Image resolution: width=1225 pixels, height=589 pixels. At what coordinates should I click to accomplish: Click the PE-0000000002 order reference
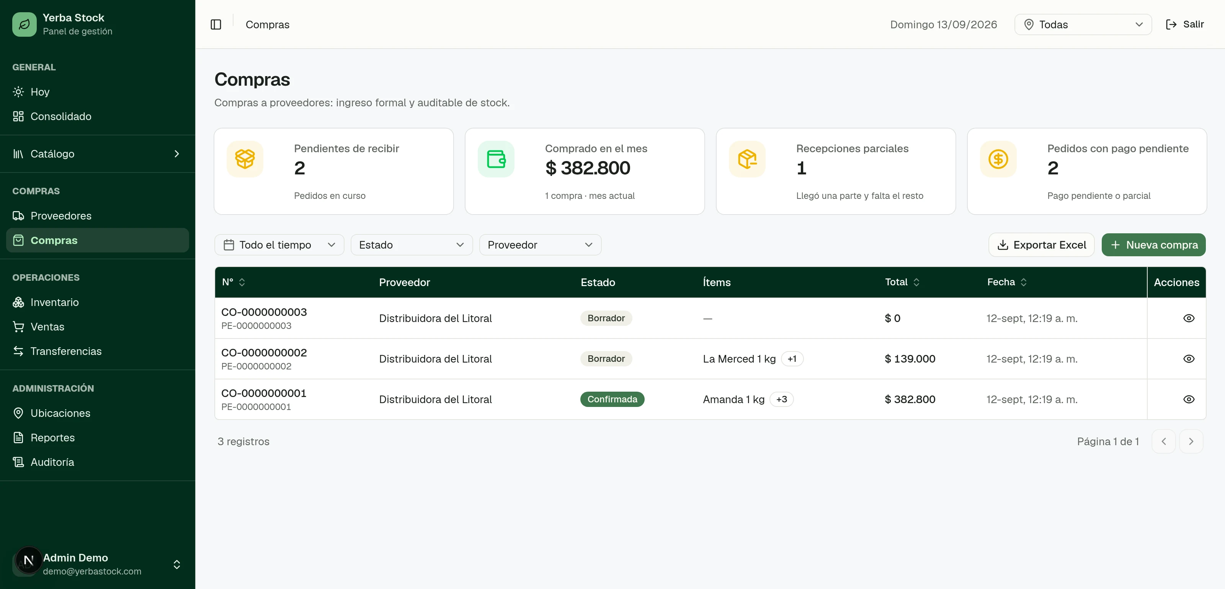pyautogui.click(x=256, y=366)
